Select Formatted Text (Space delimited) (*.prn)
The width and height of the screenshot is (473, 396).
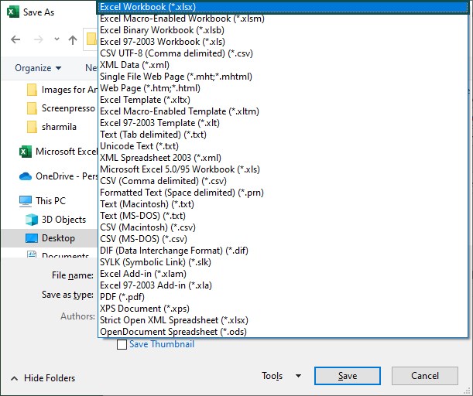pos(283,193)
